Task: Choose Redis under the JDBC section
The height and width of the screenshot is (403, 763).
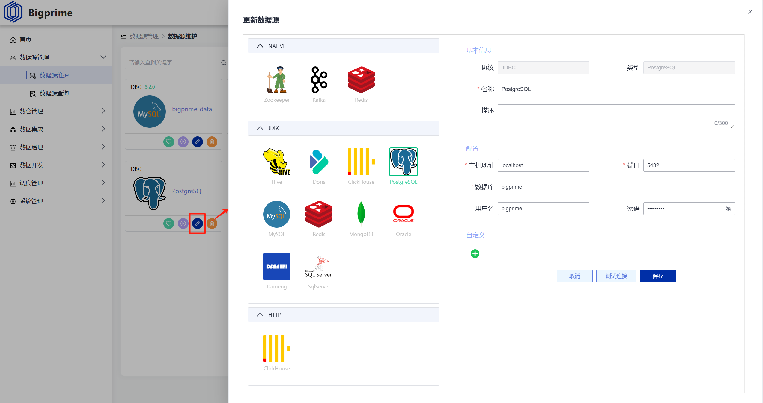Action: [319, 214]
